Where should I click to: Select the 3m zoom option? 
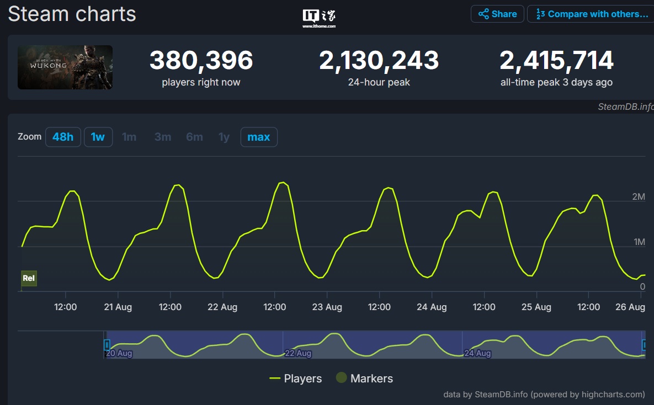(162, 137)
